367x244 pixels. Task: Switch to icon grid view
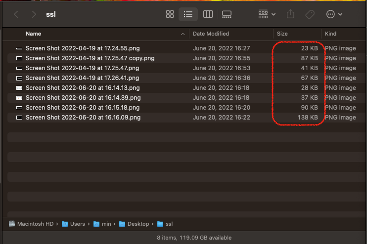170,14
